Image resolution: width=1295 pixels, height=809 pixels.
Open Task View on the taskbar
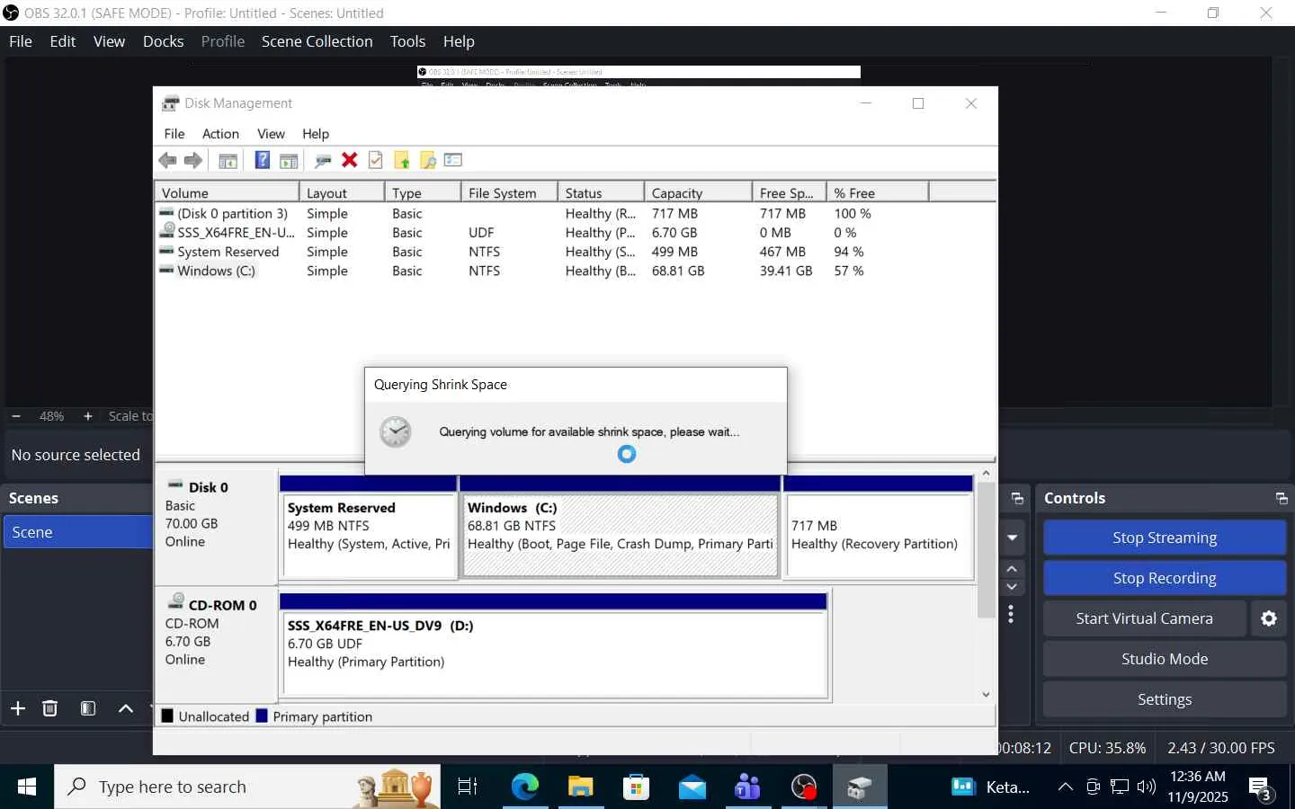pos(468,787)
